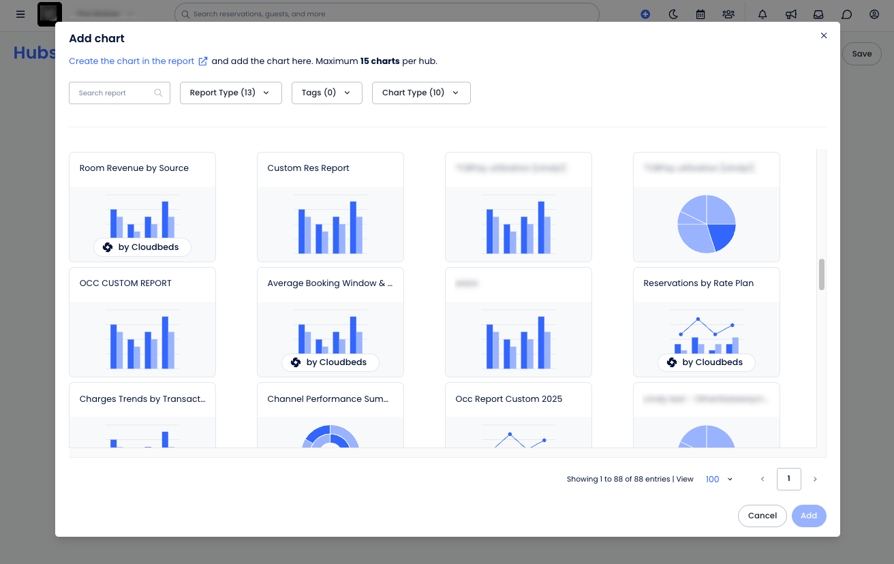Go to next page arrow in pagination
The image size is (894, 564).
pyautogui.click(x=815, y=480)
